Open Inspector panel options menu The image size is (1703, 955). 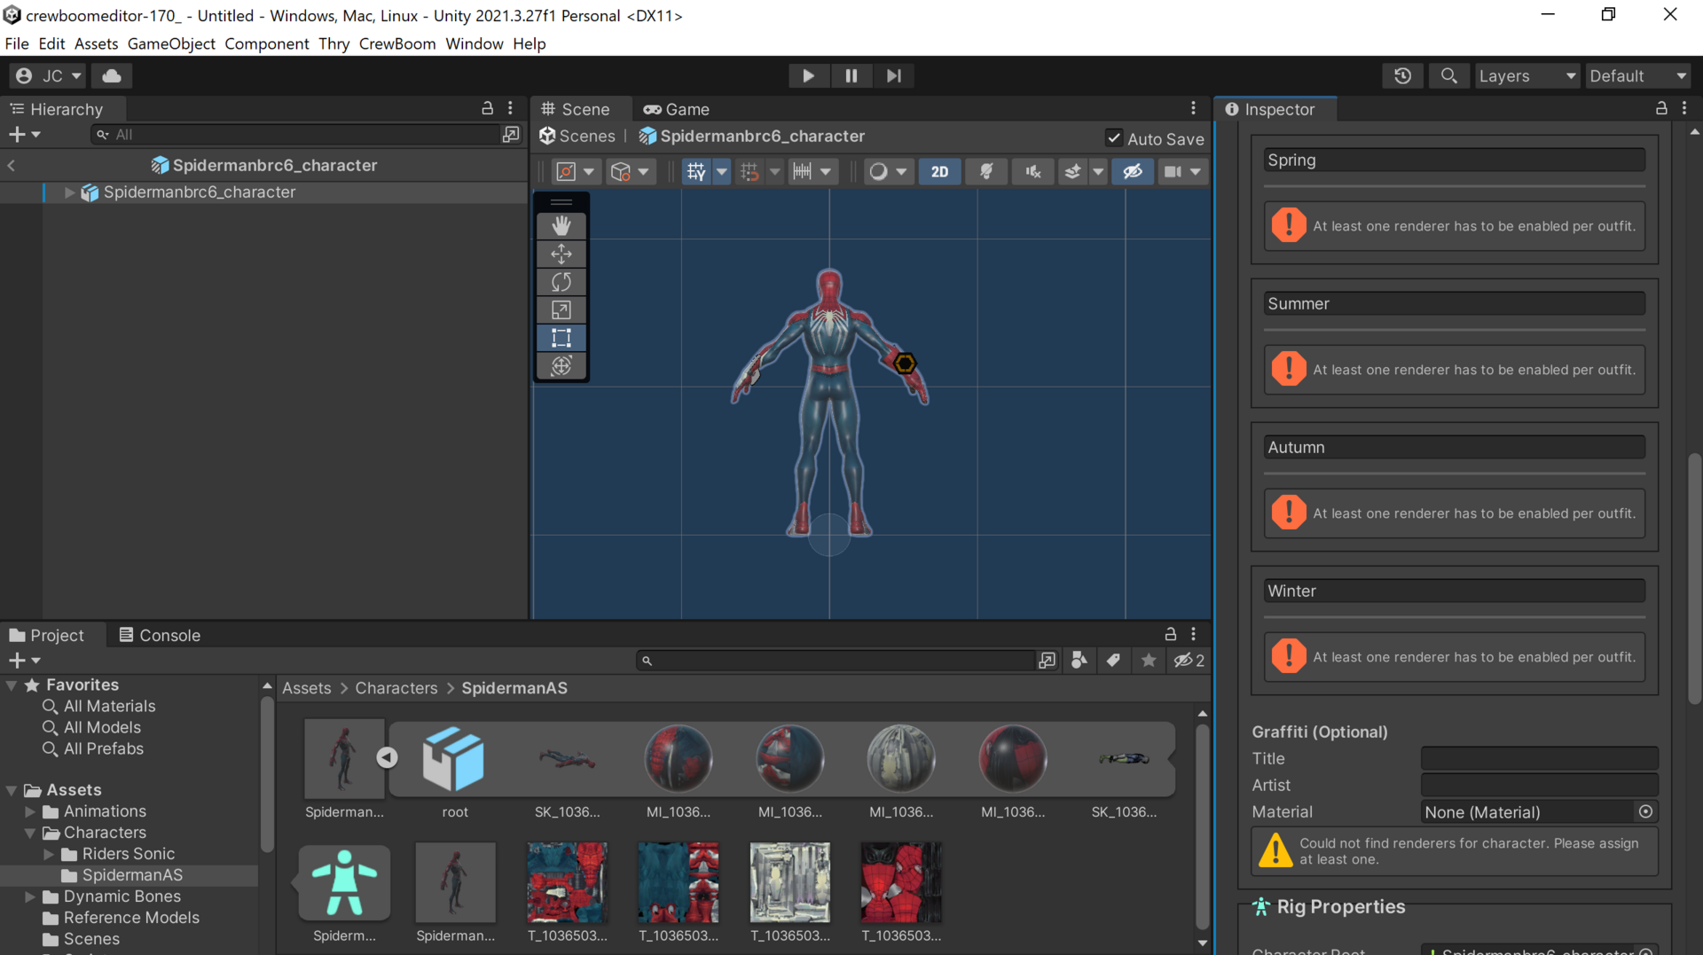1684,108
